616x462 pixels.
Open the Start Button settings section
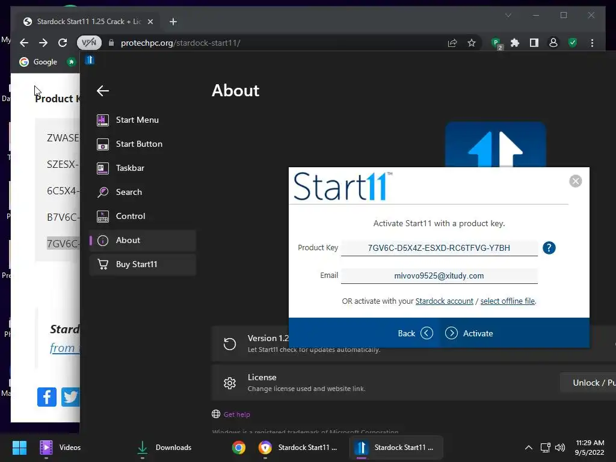point(143,144)
